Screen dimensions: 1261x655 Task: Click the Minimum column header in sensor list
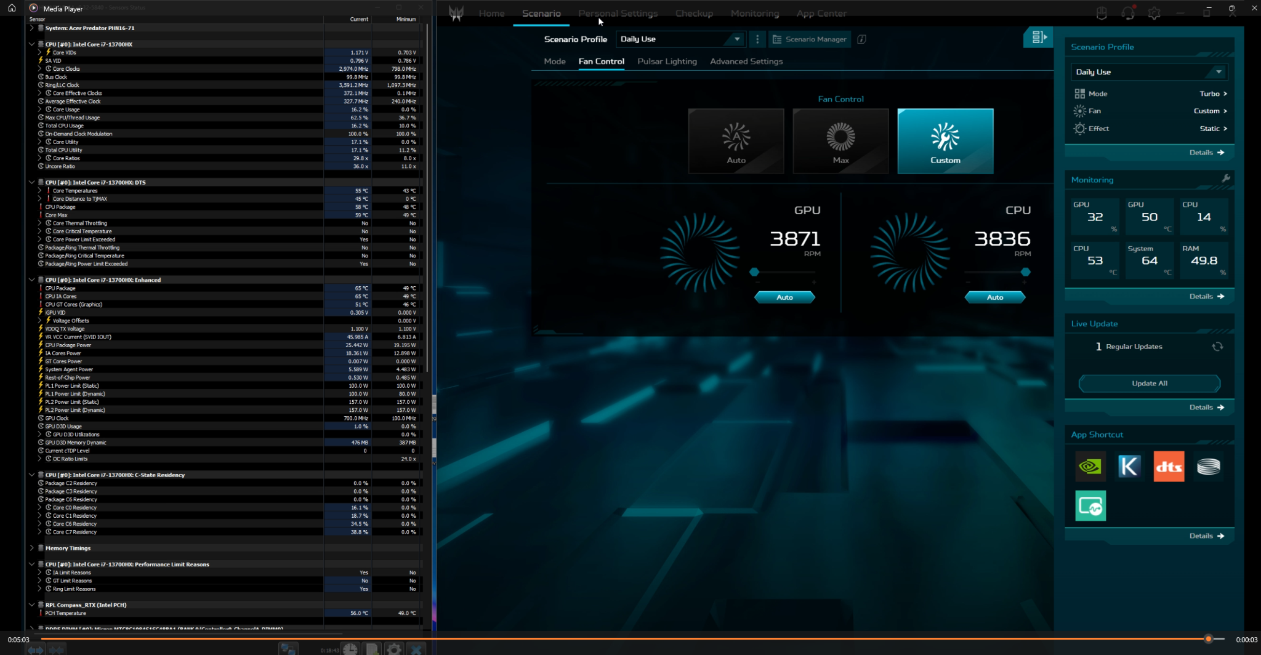406,19
